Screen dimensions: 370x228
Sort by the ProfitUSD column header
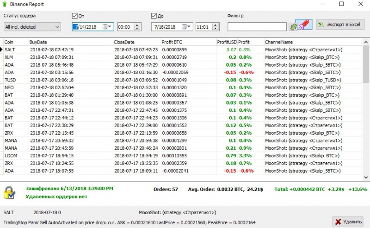[227, 42]
